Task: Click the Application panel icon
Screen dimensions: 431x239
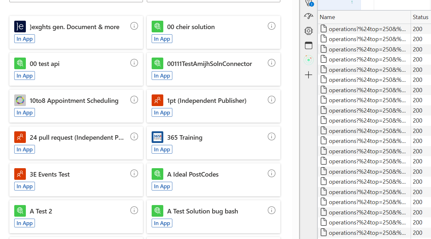Action: 308,45
